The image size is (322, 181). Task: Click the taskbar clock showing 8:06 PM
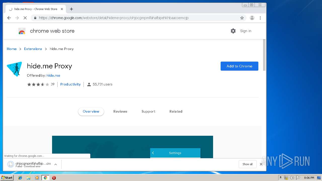pyautogui.click(x=309, y=178)
